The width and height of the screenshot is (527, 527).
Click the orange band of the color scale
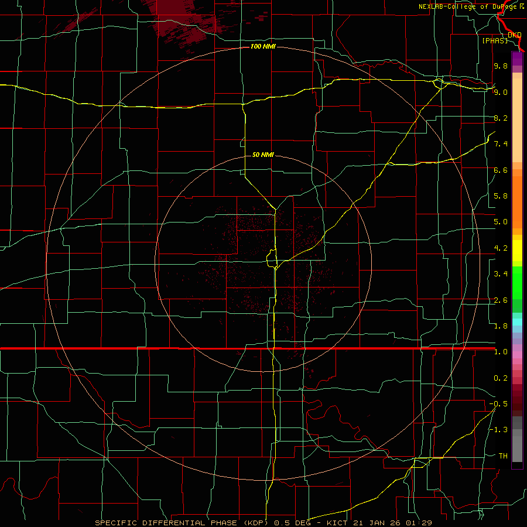517,201
